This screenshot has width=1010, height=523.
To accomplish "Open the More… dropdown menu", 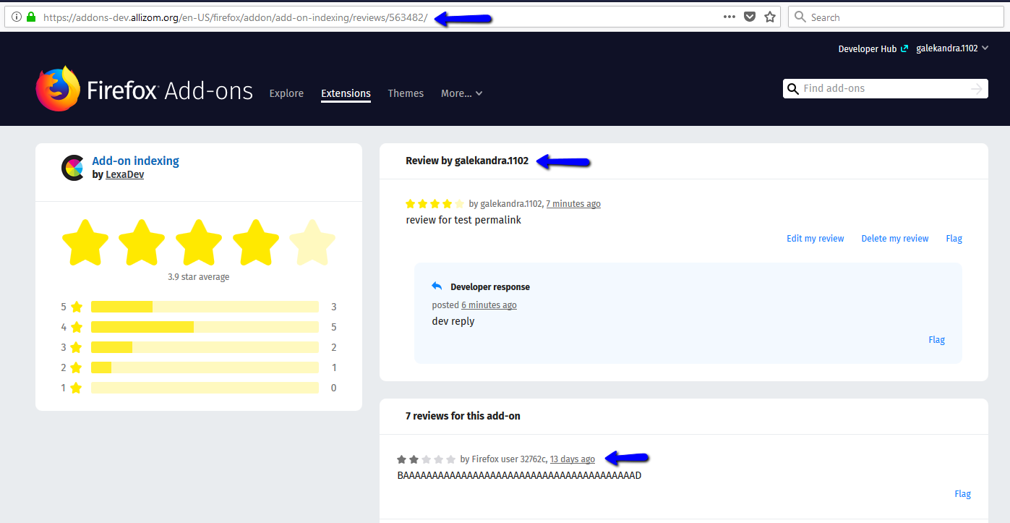I will (x=462, y=93).
